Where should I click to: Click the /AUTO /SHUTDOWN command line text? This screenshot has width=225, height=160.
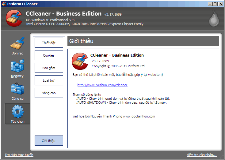(x=121, y=102)
